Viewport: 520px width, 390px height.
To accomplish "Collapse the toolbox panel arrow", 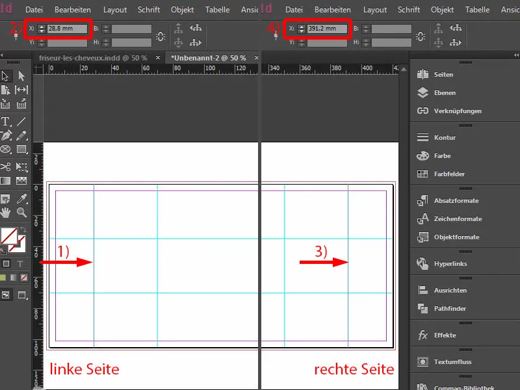I will click(2, 55).
